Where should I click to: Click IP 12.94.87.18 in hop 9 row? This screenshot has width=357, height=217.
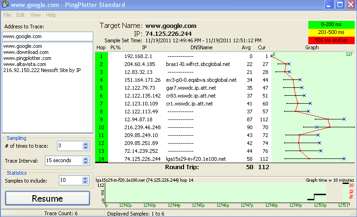coord(138,119)
